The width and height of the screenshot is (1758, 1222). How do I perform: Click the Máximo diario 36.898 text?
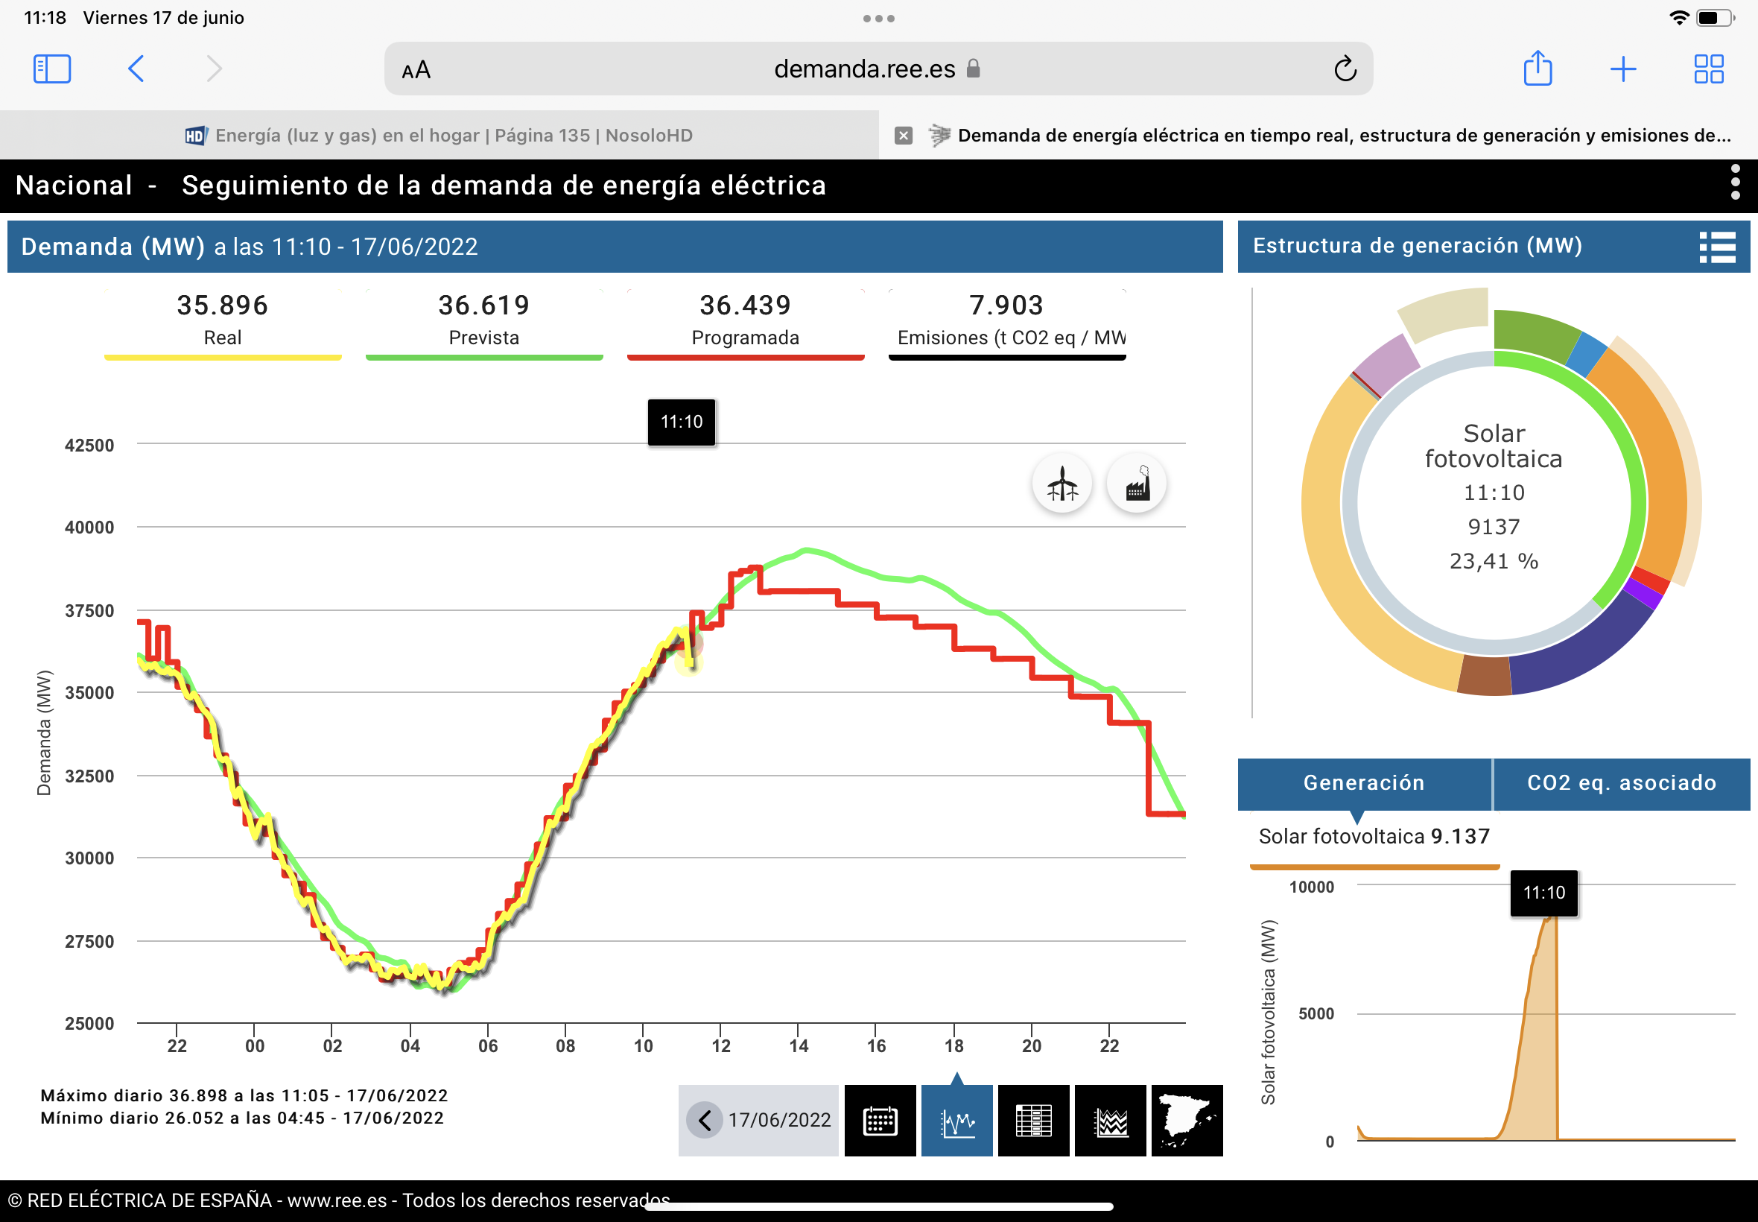[x=244, y=1095]
